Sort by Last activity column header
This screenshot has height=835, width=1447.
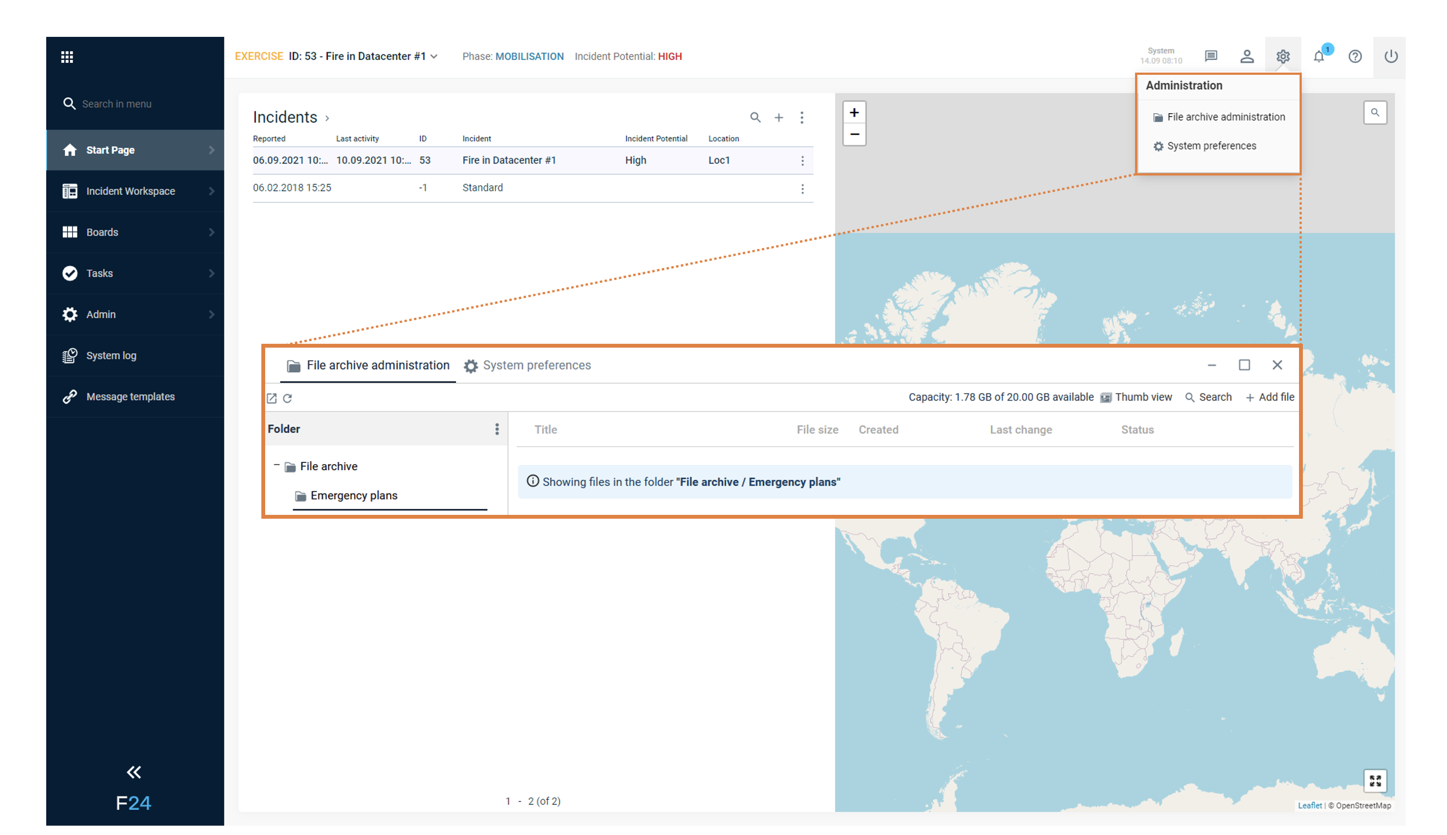[x=357, y=139]
